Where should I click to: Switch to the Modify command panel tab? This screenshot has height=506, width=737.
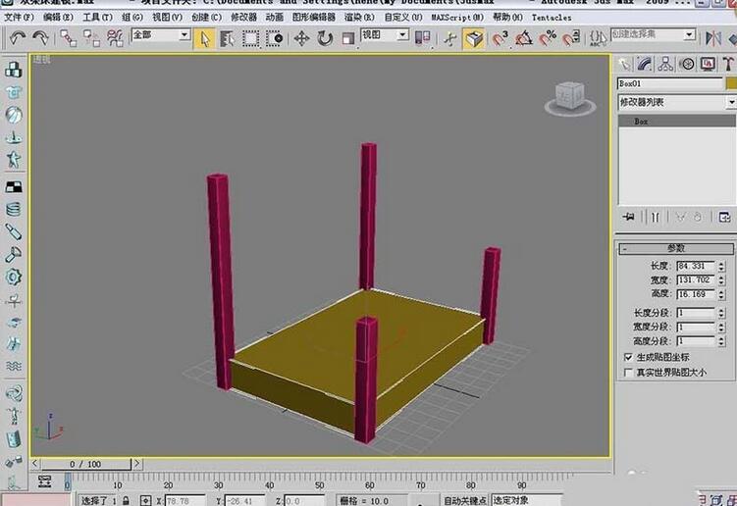coord(645,64)
